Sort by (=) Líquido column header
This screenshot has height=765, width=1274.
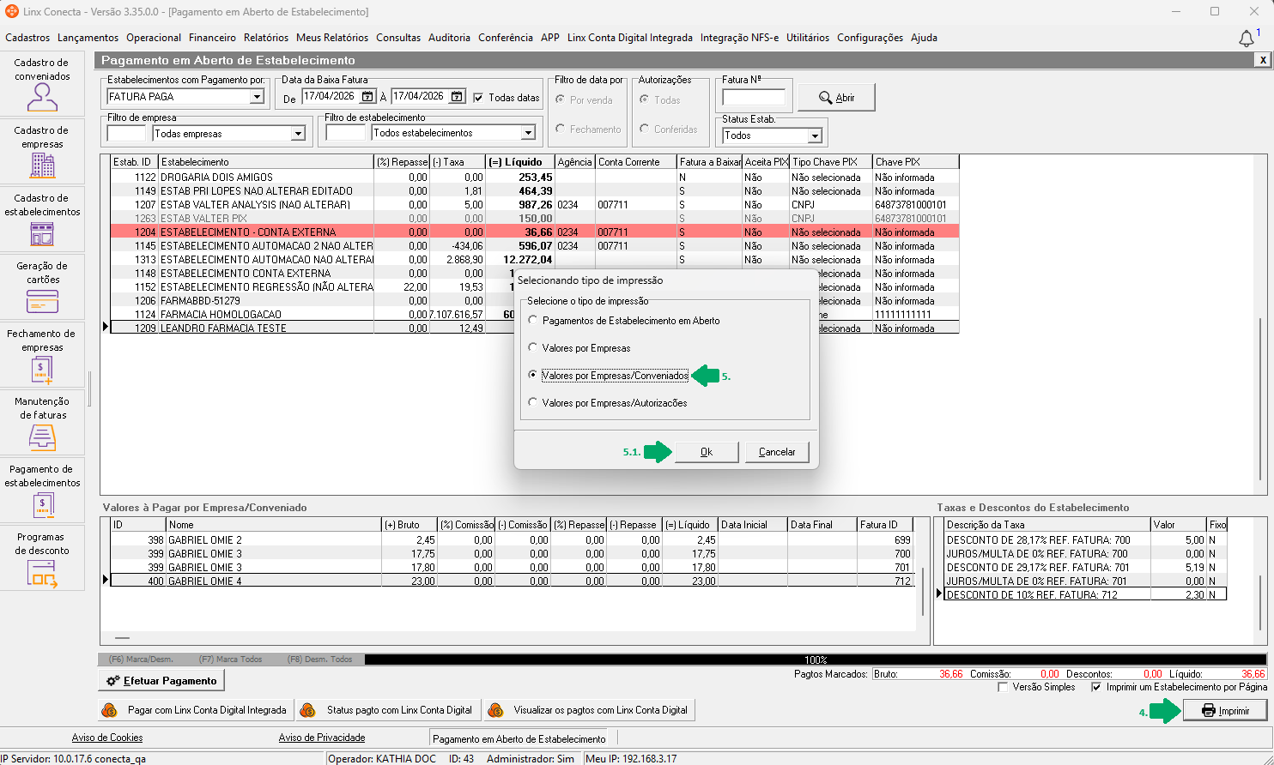coord(520,162)
